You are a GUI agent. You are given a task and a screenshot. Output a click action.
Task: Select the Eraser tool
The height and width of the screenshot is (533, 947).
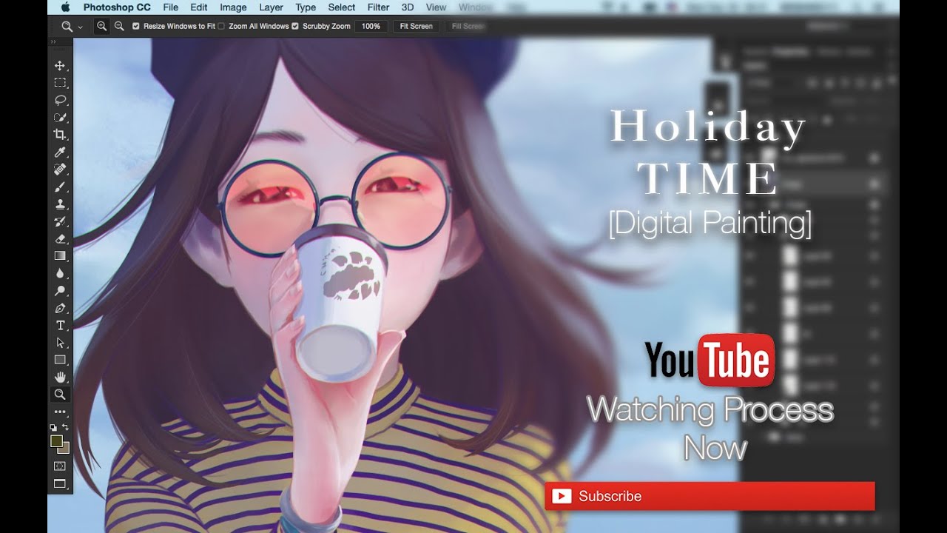pos(60,238)
